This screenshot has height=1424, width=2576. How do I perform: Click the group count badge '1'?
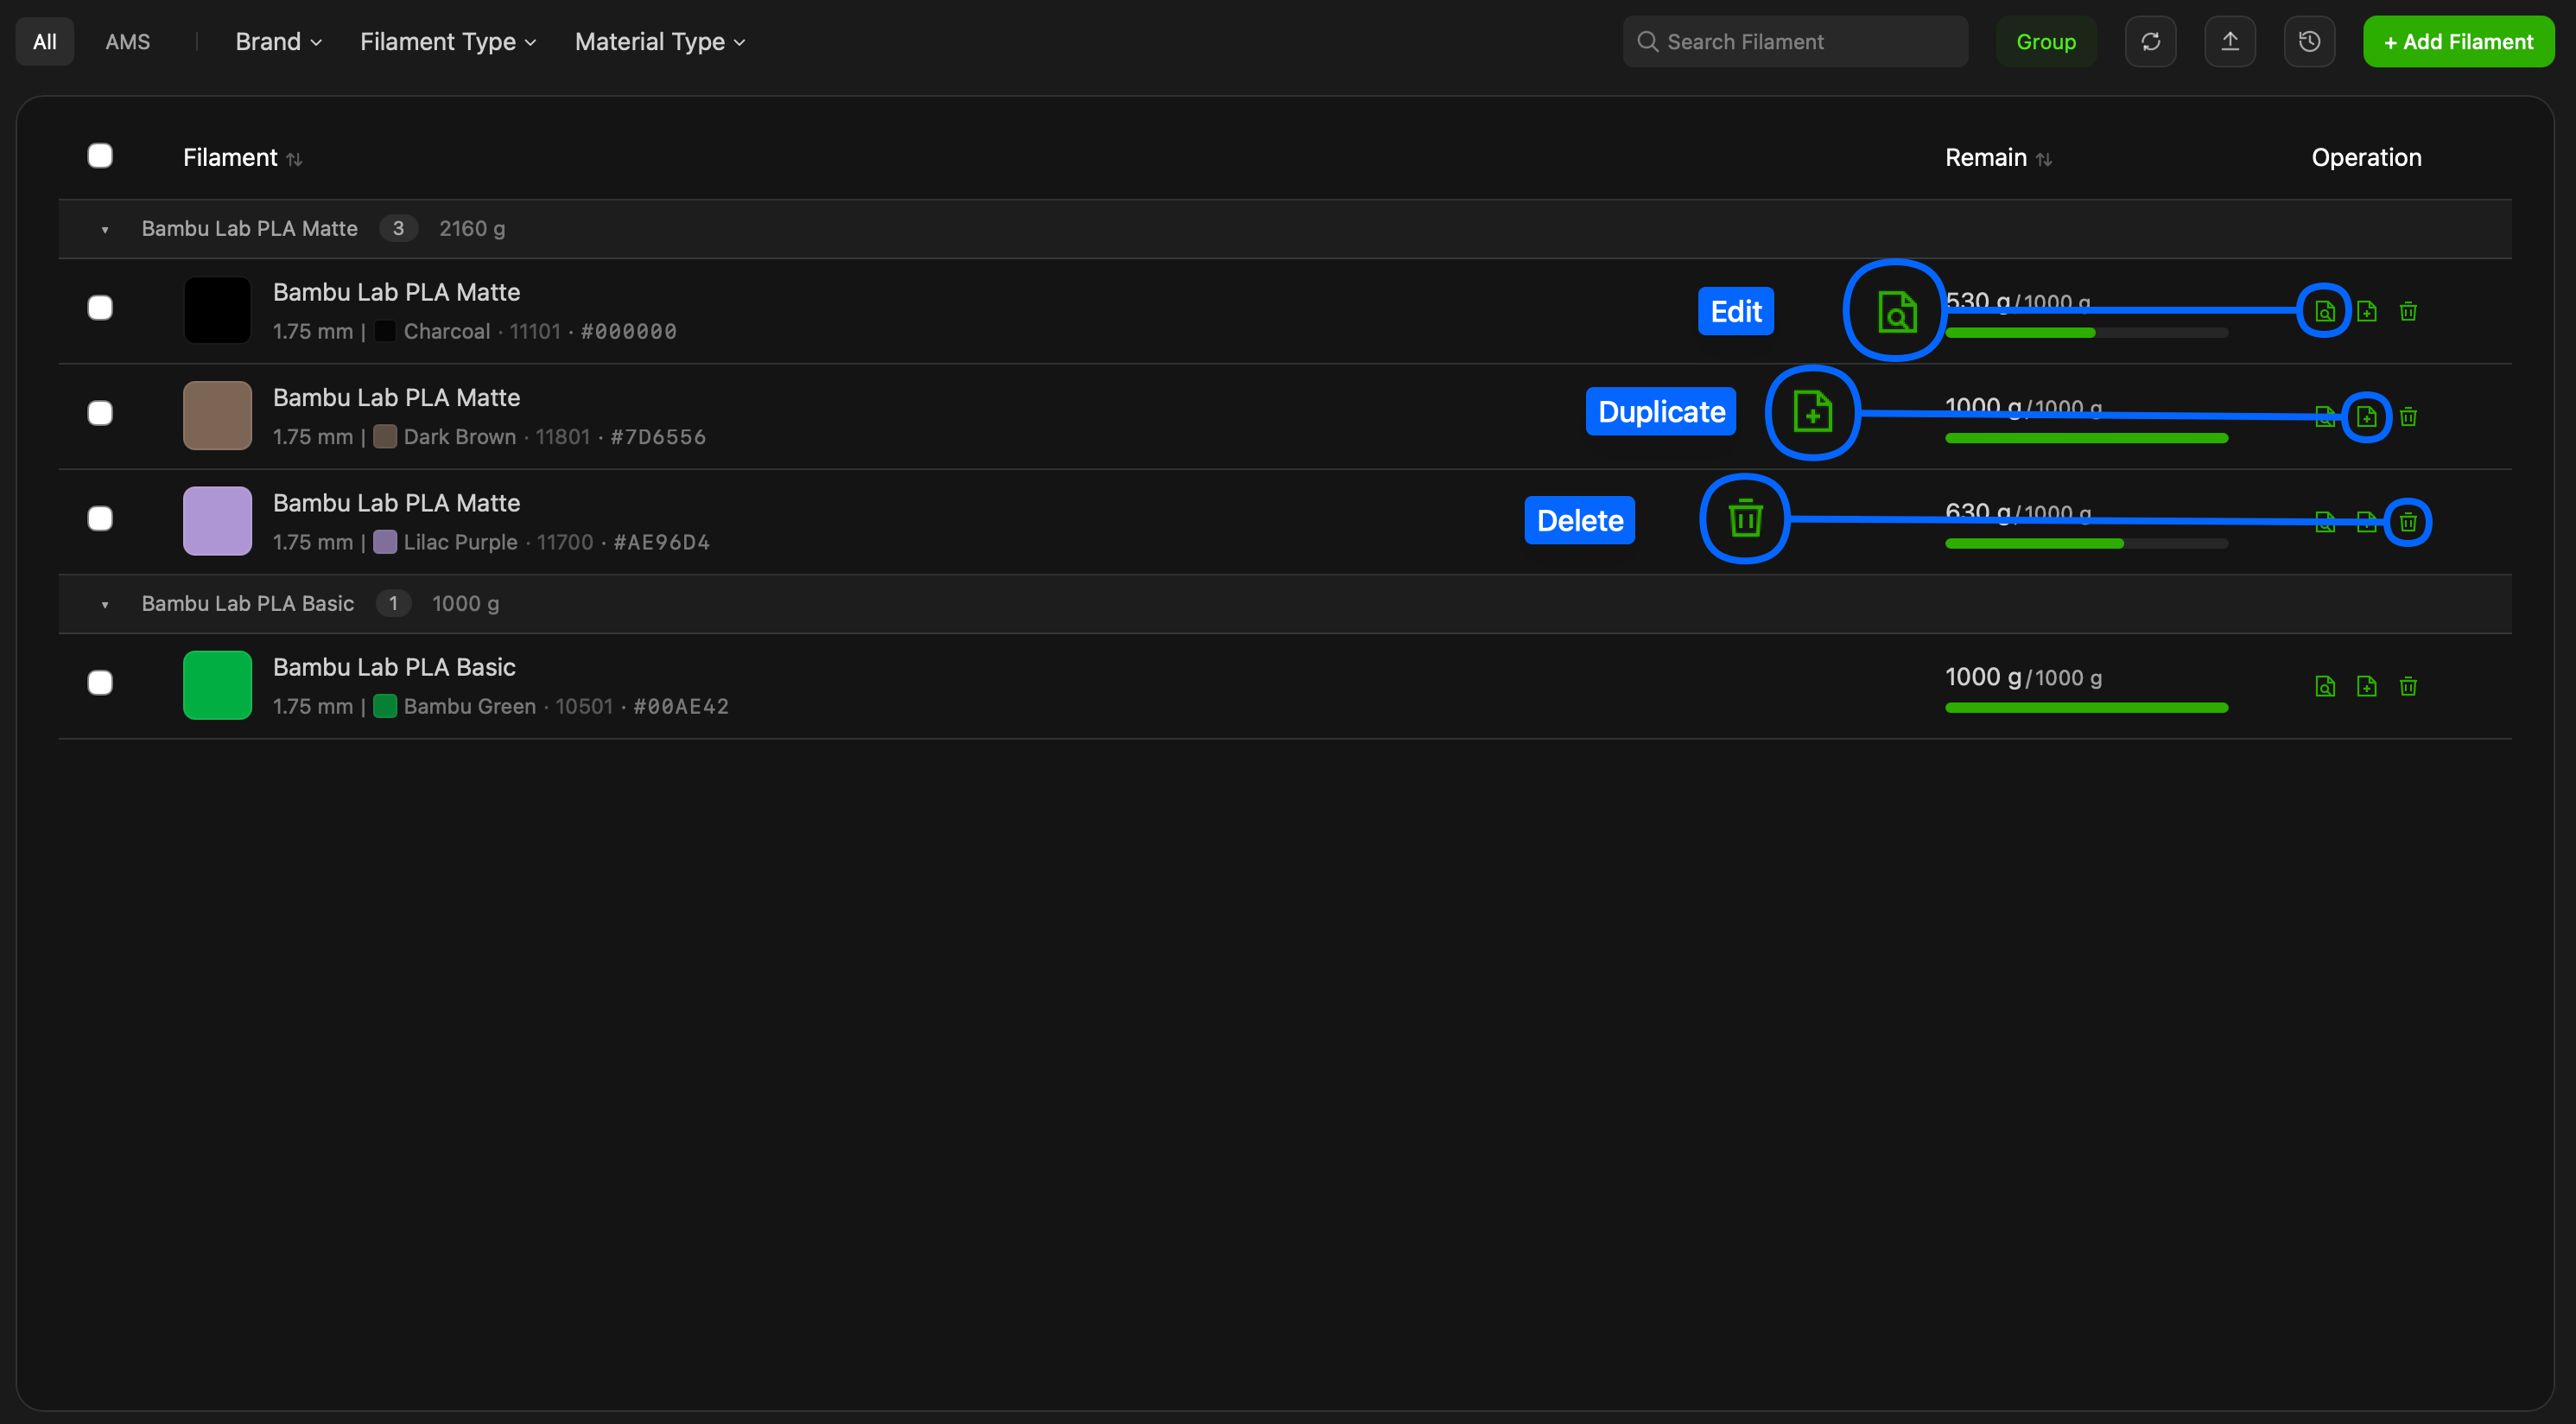pyautogui.click(x=393, y=603)
